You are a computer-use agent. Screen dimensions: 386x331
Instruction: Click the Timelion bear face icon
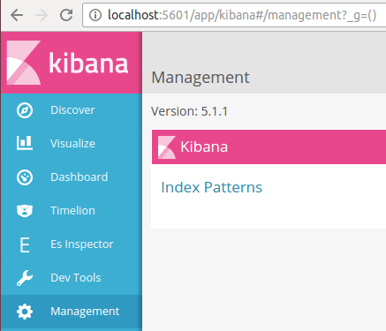coord(25,211)
